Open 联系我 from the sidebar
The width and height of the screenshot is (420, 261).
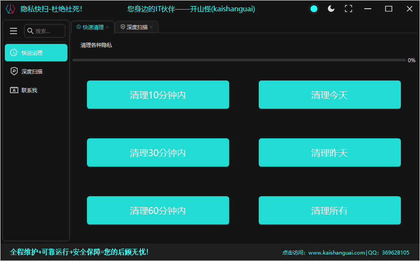pyautogui.click(x=36, y=90)
